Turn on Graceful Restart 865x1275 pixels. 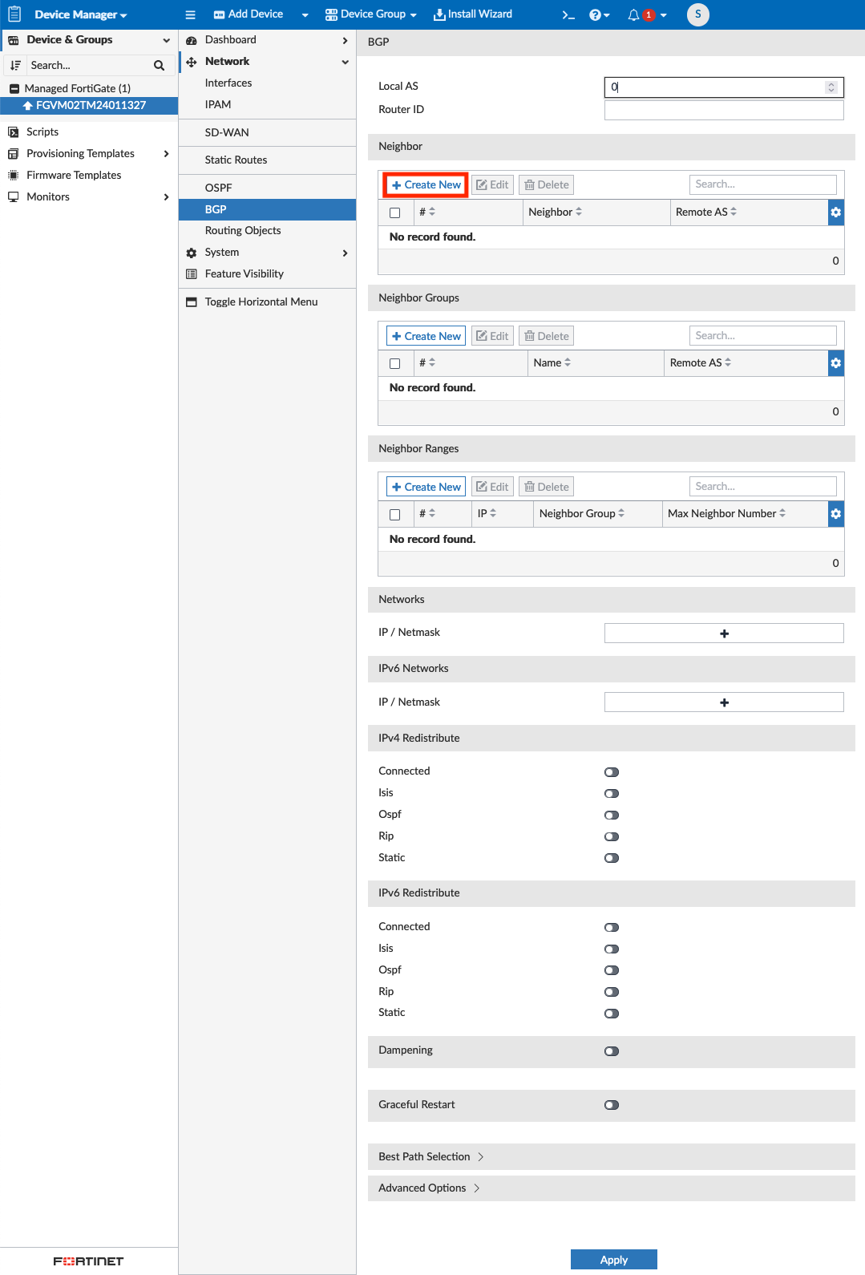(x=612, y=1105)
